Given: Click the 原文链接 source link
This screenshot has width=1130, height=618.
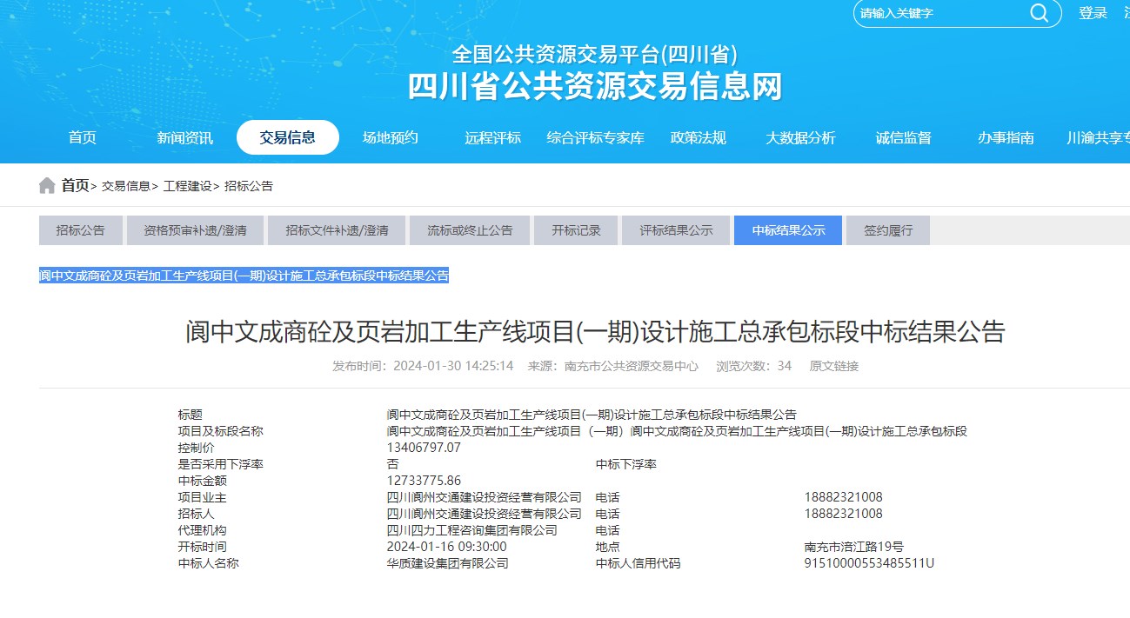Looking at the screenshot, I should tap(833, 366).
